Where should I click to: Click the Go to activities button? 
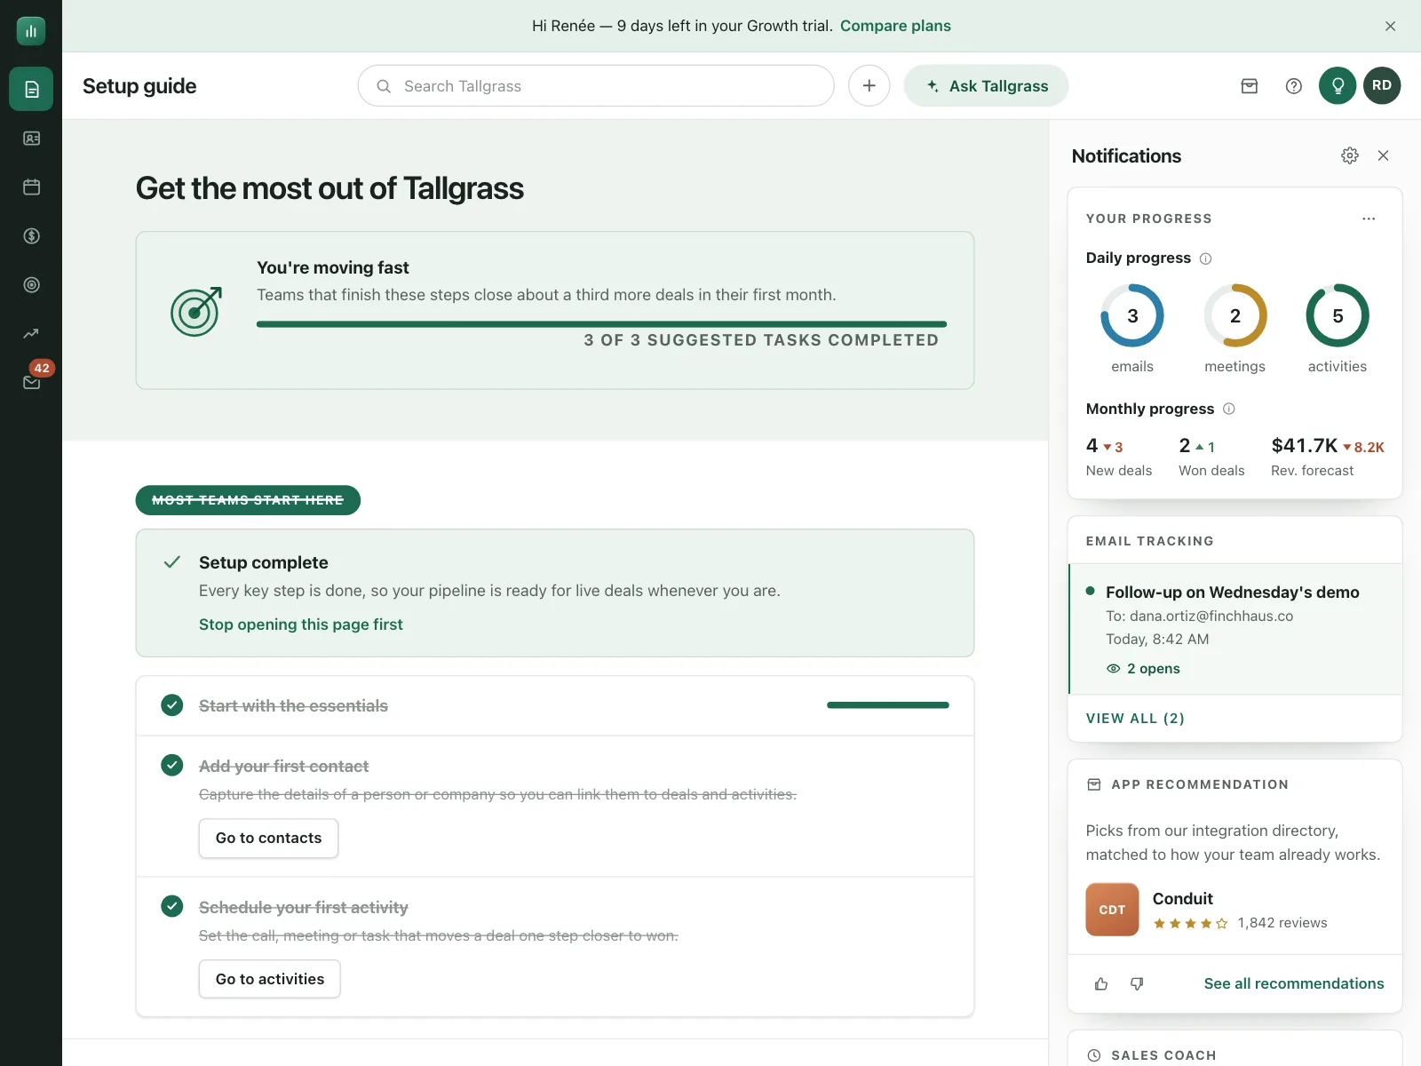click(270, 979)
